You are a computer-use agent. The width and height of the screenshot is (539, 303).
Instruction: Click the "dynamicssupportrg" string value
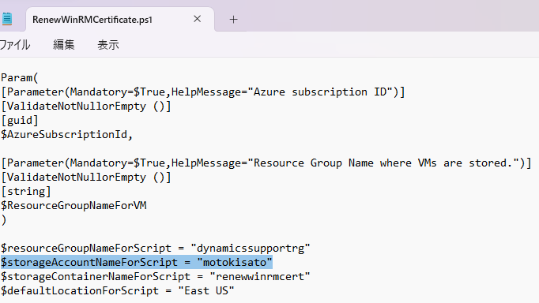point(251,248)
